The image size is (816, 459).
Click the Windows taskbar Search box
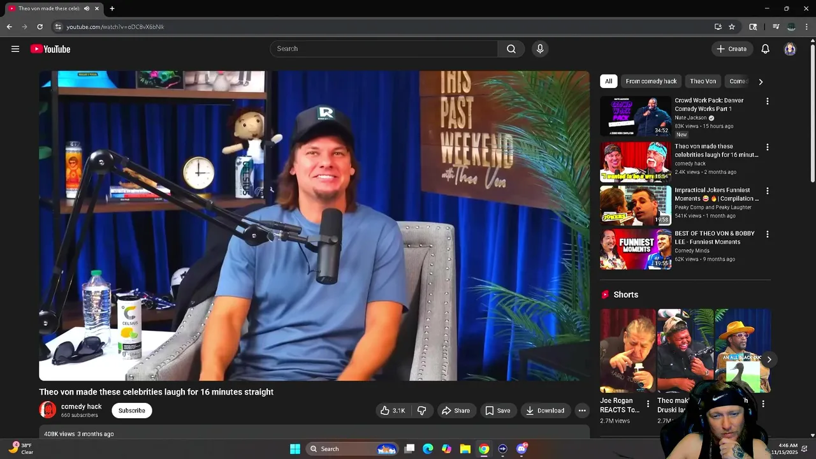tap(353, 449)
